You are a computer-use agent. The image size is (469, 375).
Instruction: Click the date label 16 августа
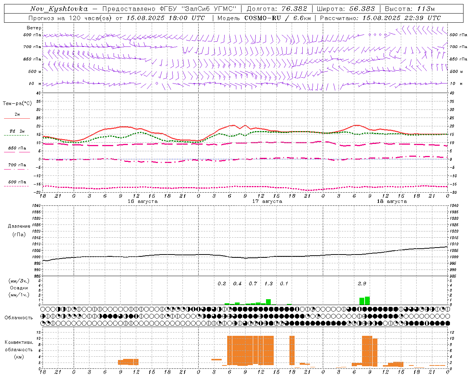[x=143, y=201]
